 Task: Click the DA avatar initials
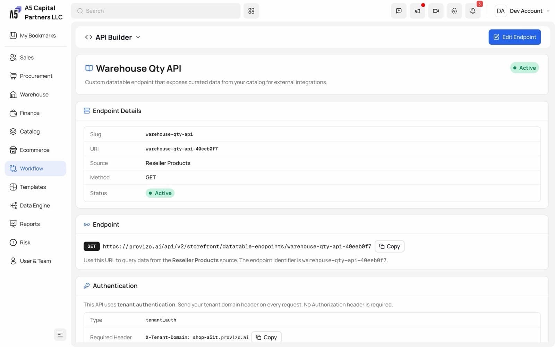click(x=501, y=11)
